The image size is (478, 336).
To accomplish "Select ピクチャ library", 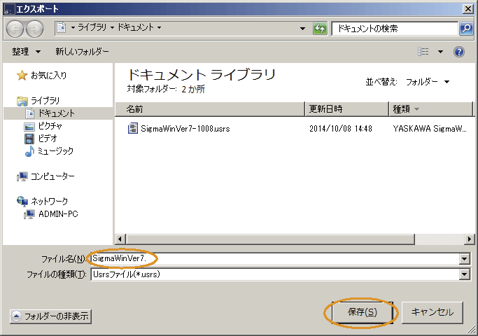I will point(43,126).
